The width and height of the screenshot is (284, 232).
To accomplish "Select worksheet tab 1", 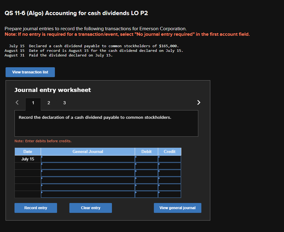I will [x=33, y=103].
